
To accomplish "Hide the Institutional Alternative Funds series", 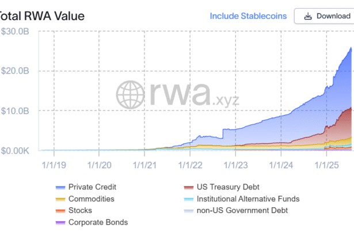I will coord(249,199).
